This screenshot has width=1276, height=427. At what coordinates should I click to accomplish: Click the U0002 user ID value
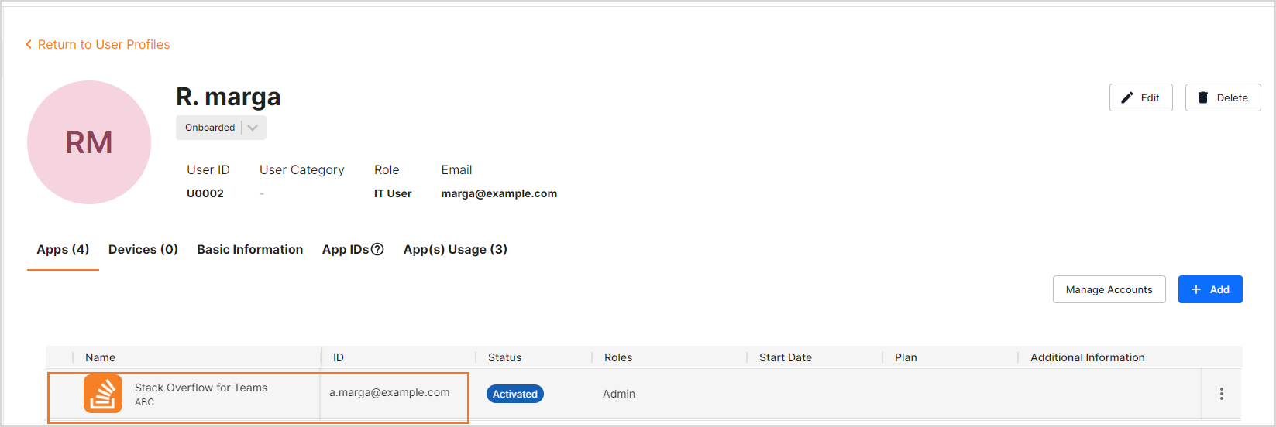point(205,193)
